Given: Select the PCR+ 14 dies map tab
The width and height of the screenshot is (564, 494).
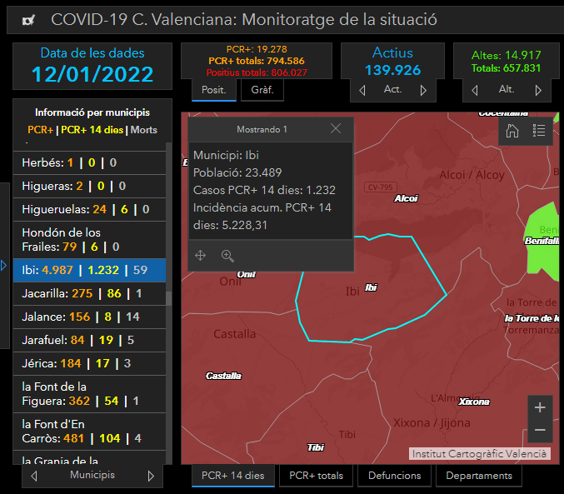Looking at the screenshot, I should pos(232,476).
